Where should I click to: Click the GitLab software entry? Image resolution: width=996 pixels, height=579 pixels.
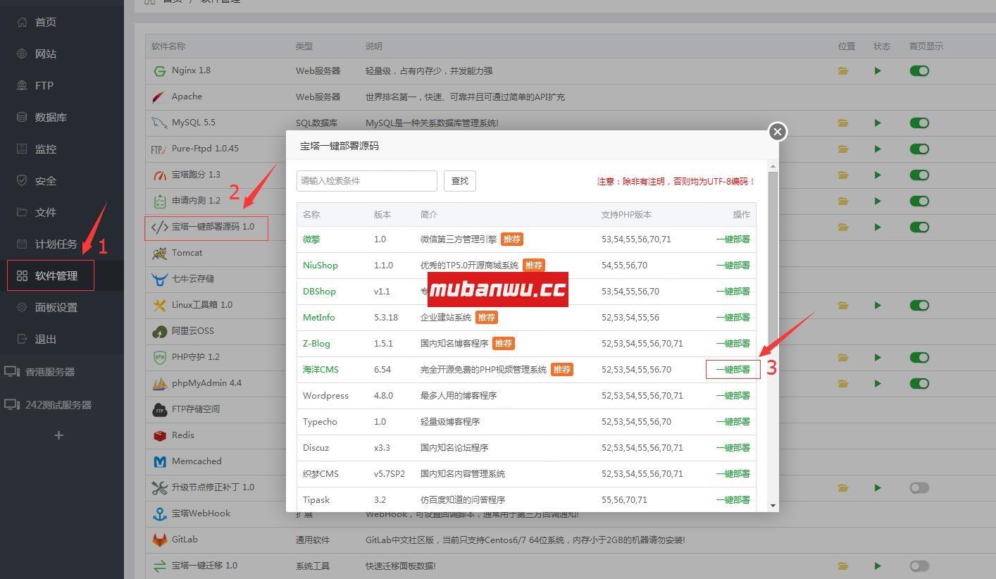point(185,540)
